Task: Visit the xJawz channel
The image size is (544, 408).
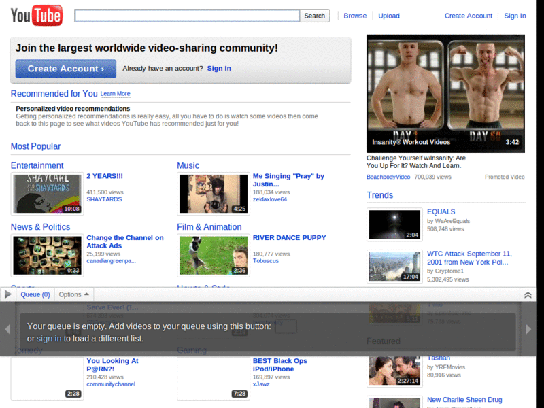Action: [261, 384]
